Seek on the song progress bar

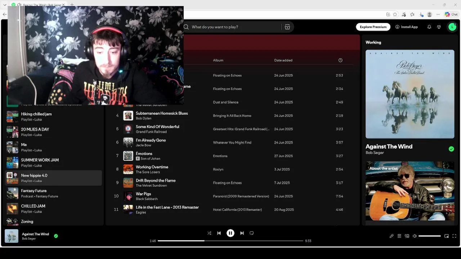point(230,241)
